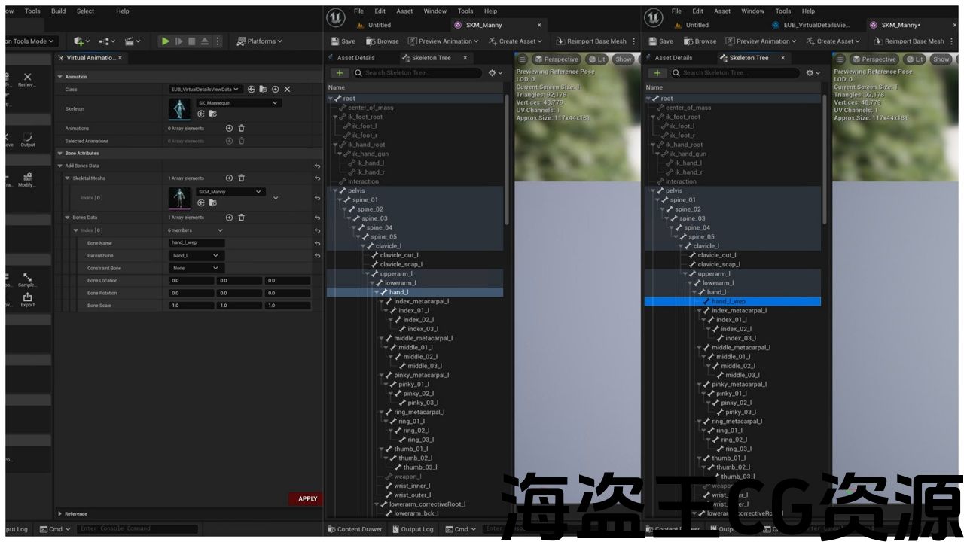The height and width of the screenshot is (542, 964).
Task: Expand the Reference section
Action: [60, 514]
